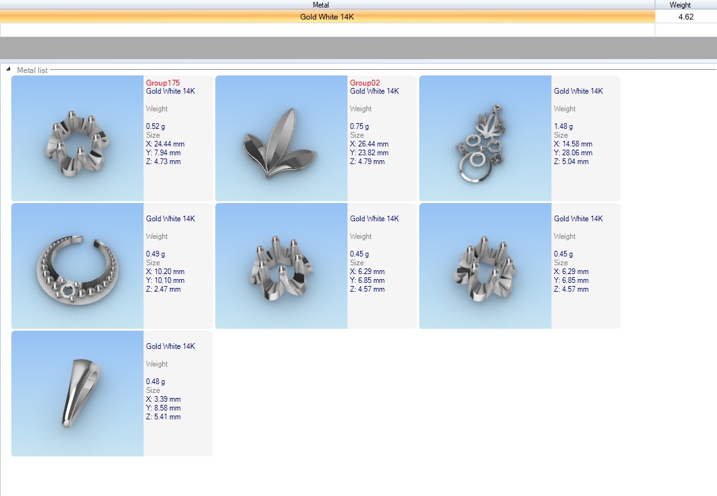Click the Metal column header
717x496 pixels.
coord(320,5)
